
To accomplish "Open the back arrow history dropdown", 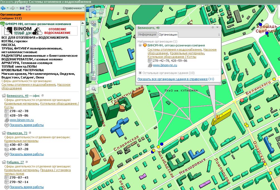I will [x=8, y=8].
